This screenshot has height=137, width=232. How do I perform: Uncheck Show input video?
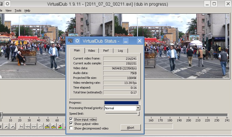point(71,119)
